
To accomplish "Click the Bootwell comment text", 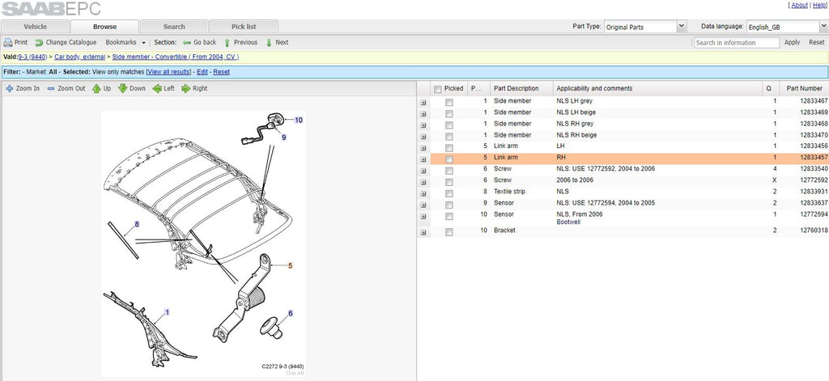I will 568,222.
